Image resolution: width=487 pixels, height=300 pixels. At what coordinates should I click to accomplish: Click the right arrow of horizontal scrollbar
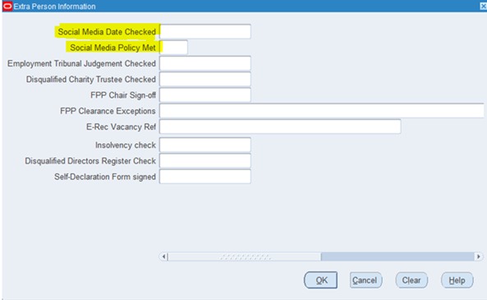[x=479, y=256]
